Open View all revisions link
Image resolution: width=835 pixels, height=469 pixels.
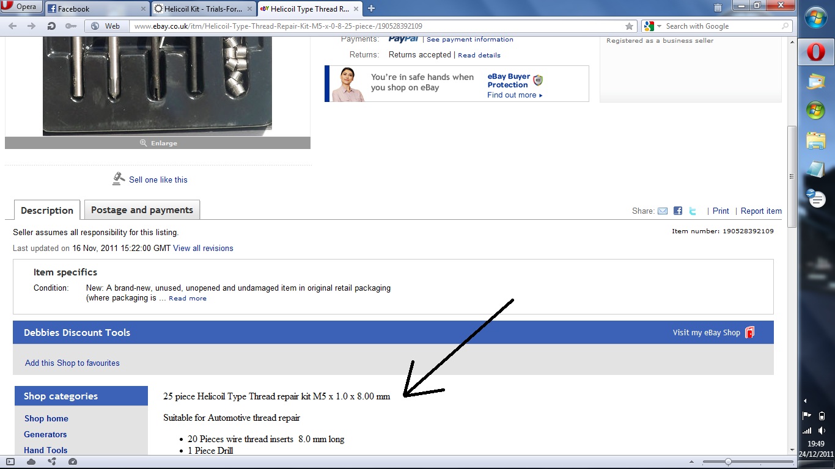(x=203, y=249)
